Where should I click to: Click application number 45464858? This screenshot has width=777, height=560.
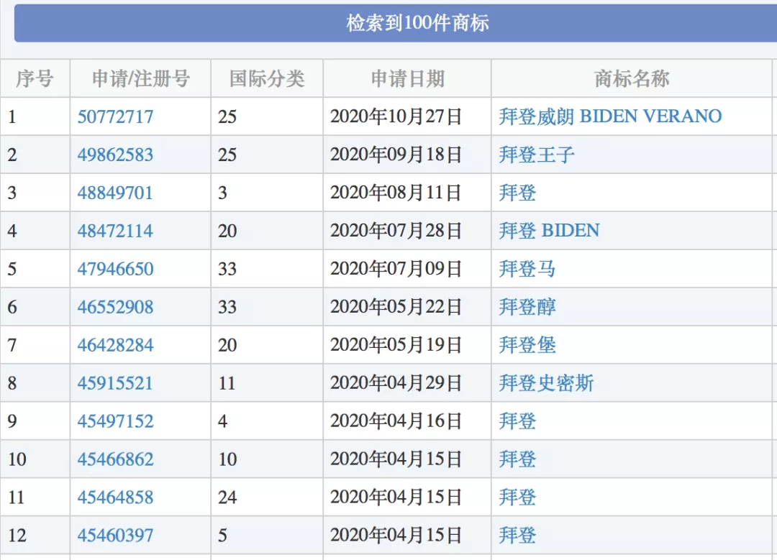(x=115, y=497)
